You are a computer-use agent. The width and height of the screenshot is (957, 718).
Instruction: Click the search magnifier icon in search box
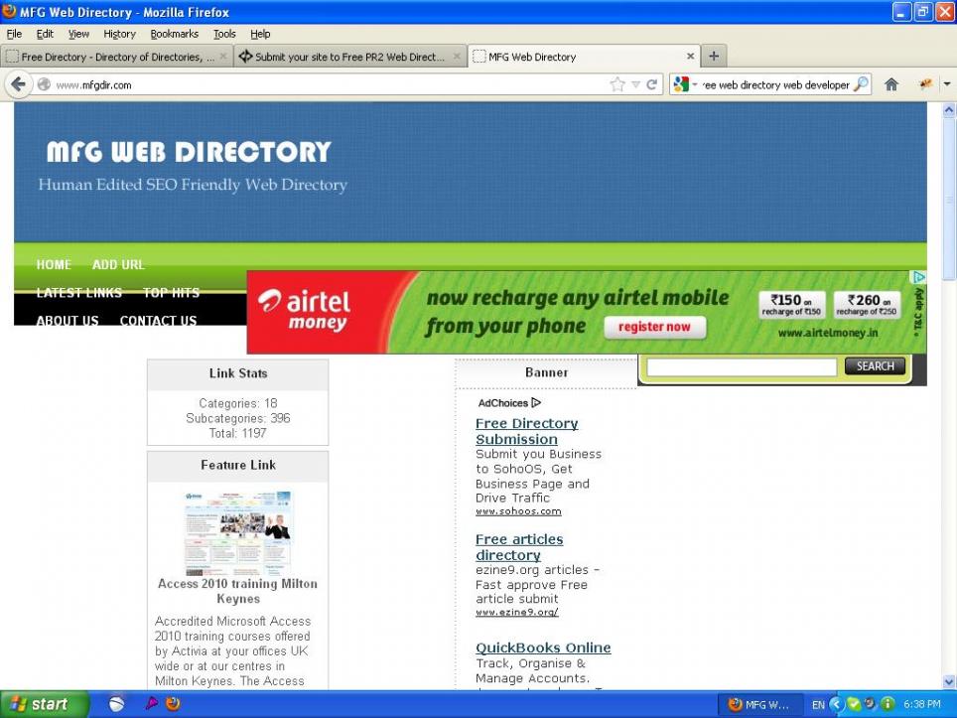coord(861,84)
